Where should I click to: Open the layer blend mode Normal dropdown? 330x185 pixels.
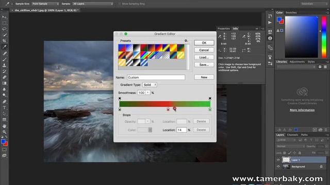coord(290,146)
